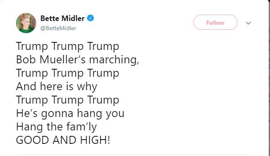The height and width of the screenshot is (156, 270).
Task: Click the line "Bob Mueller's marching,"
Action: (x=78, y=60)
